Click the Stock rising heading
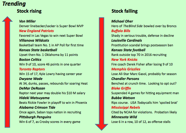Image resolution: width=186 pixels, height=133 pixels. pyautogui.click(x=29, y=11)
